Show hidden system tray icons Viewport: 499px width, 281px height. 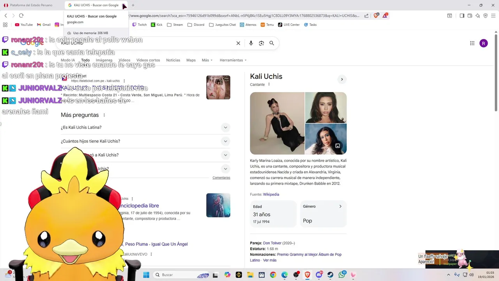448,275
